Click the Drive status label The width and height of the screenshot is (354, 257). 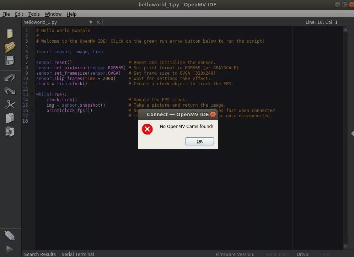(x=303, y=254)
